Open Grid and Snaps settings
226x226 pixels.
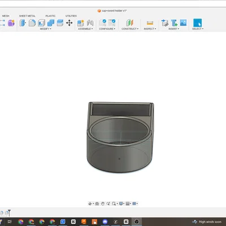(128, 203)
